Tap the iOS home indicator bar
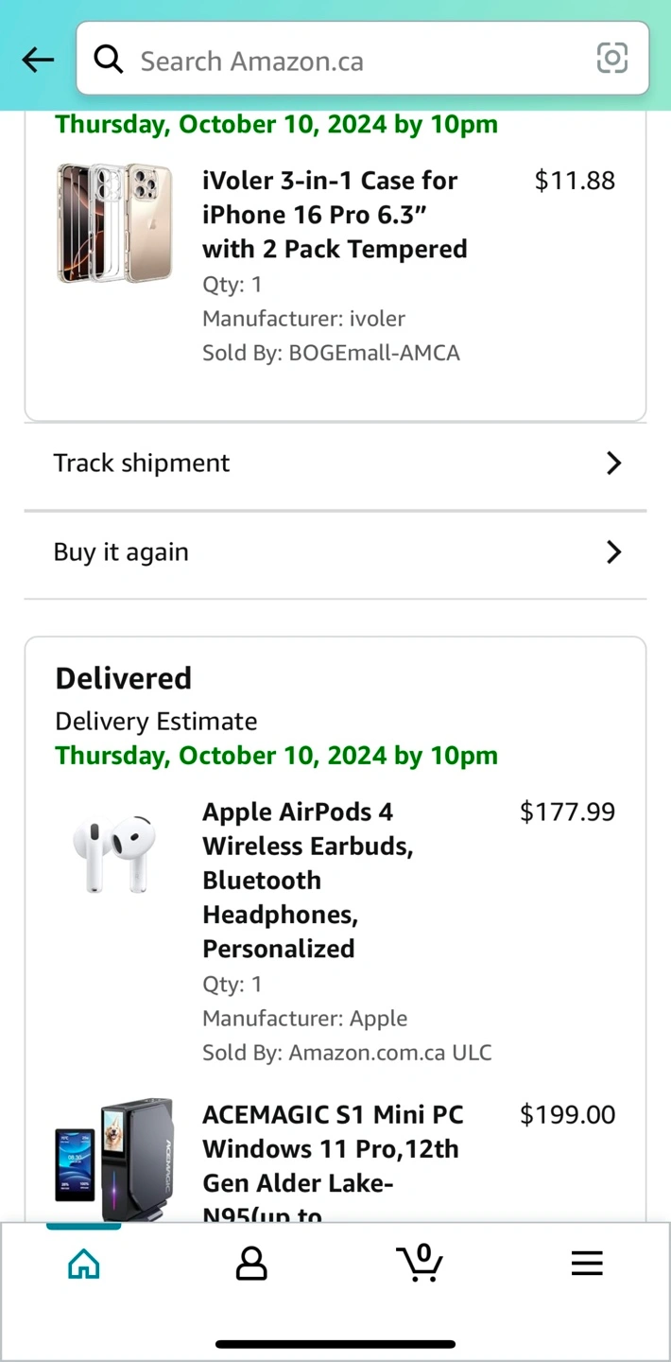 pos(335,1343)
